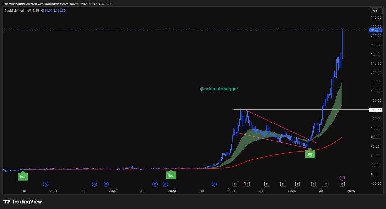Click the H314.00 high value

(47, 11)
